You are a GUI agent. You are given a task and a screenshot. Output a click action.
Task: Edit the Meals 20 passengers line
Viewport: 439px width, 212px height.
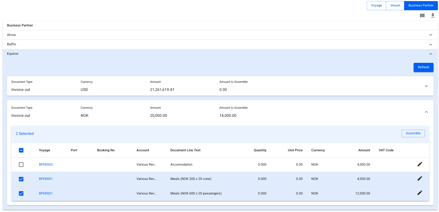[420, 193]
